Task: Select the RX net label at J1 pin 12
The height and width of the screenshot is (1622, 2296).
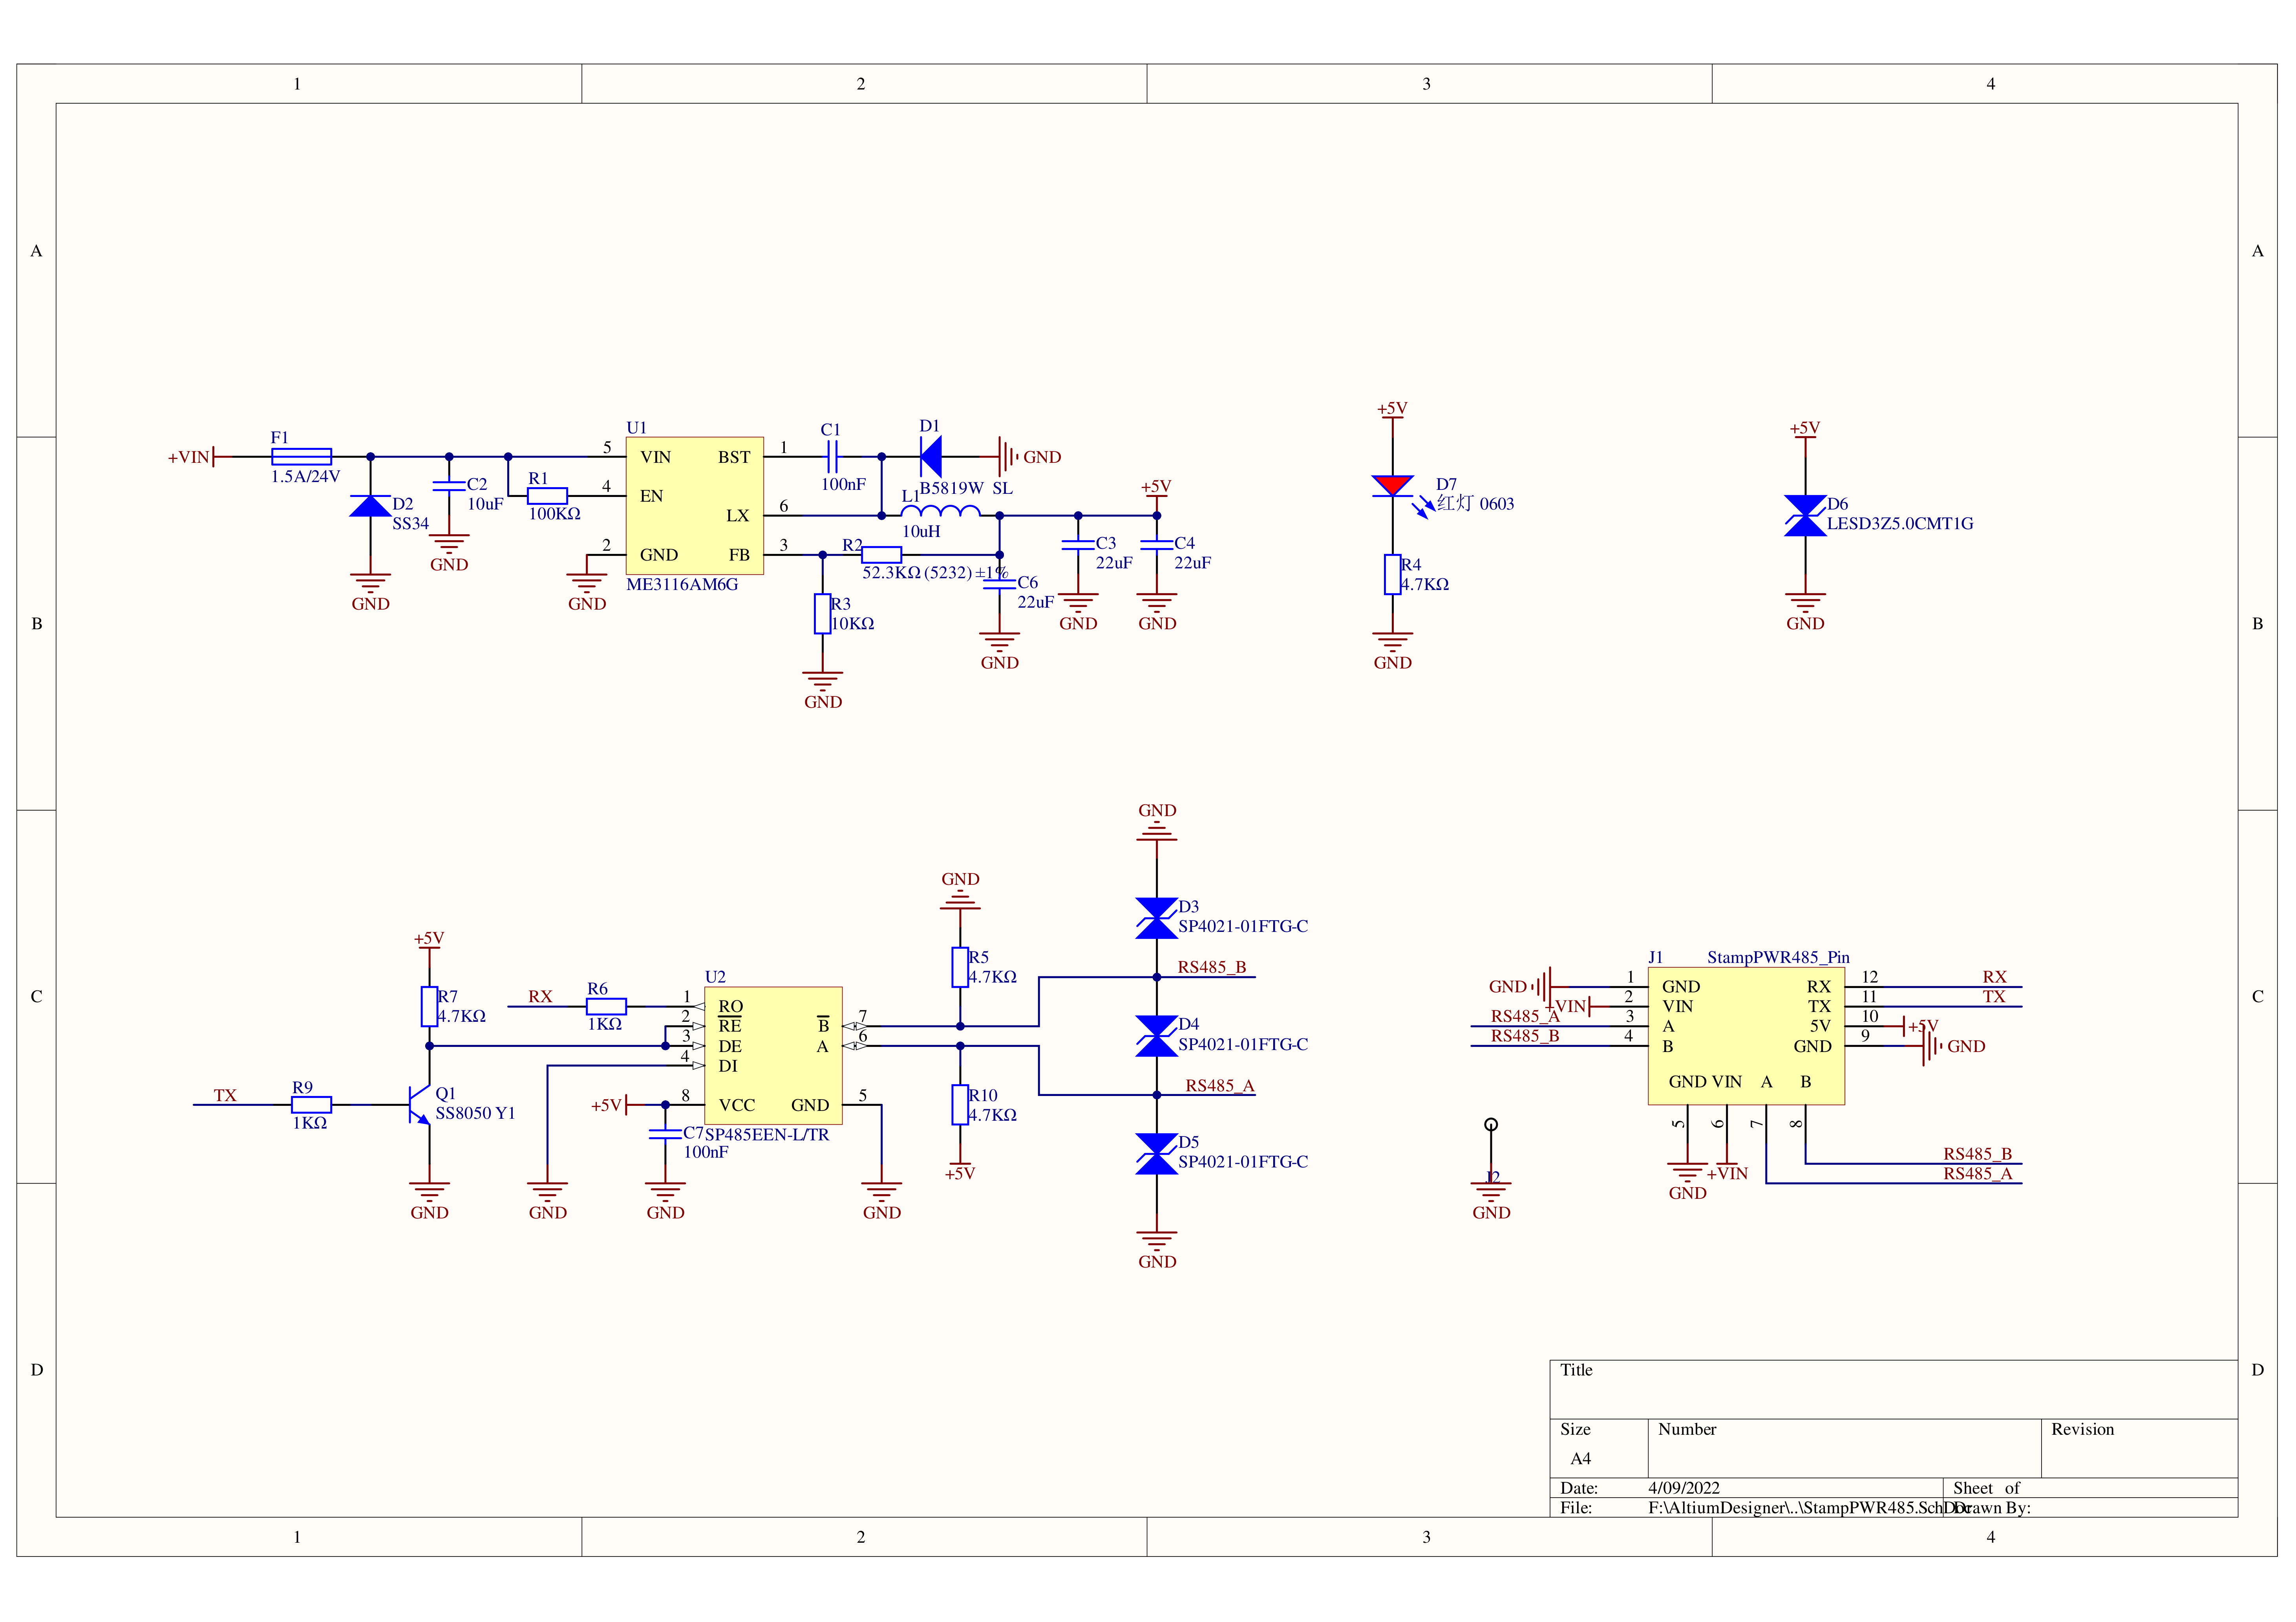Action: (x=1994, y=978)
